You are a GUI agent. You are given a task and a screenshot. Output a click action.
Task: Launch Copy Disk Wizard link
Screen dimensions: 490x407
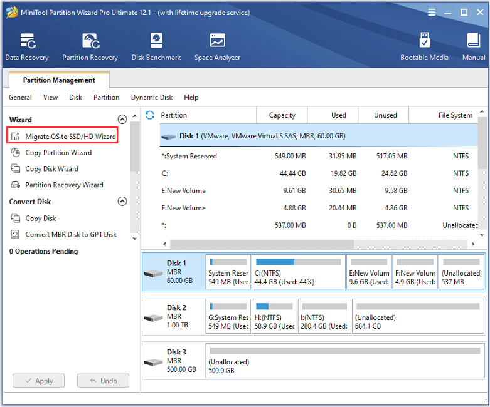click(52, 168)
